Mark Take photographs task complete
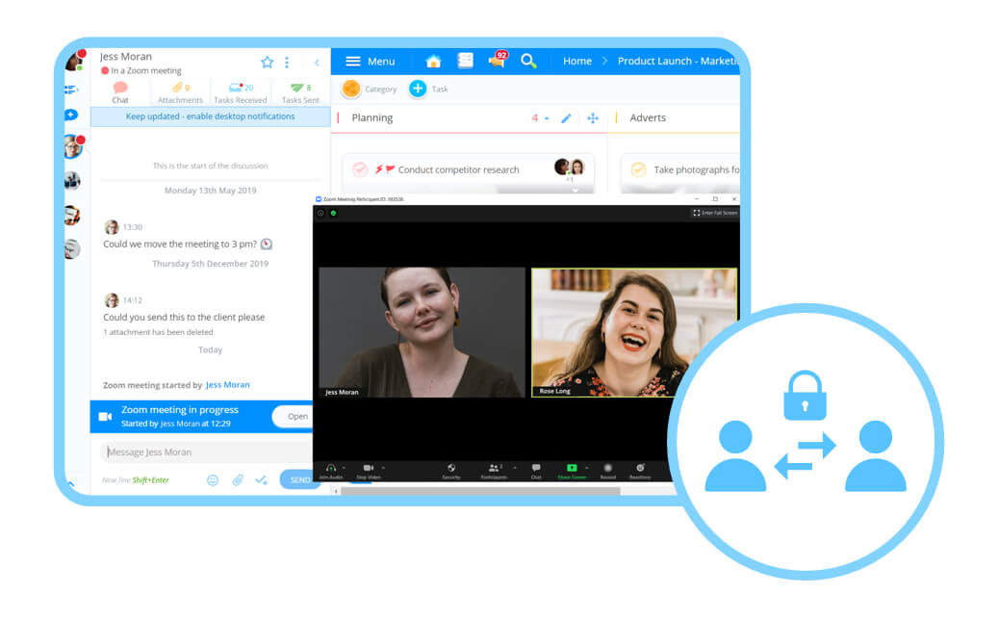 [x=638, y=169]
